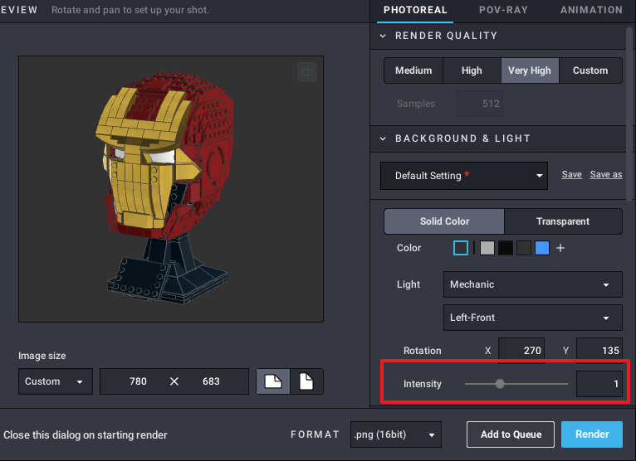Select landscape orientation icon
636x461 pixels.
273,381
